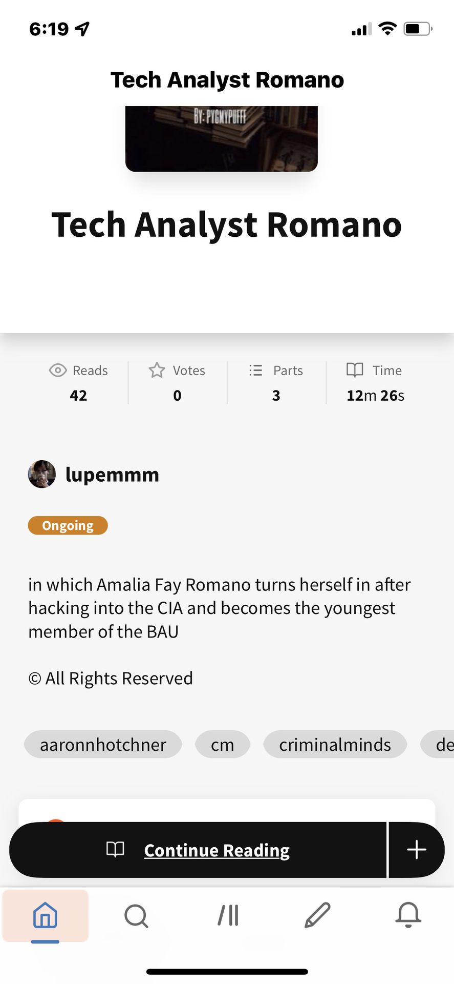This screenshot has width=454, height=984.
Task: Select the criminalminds tag
Action: 335,745
